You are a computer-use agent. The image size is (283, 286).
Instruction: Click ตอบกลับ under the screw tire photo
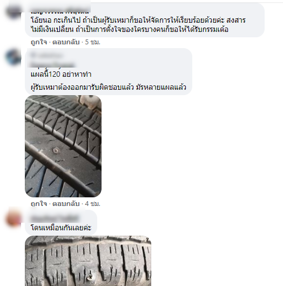[x=66, y=204]
